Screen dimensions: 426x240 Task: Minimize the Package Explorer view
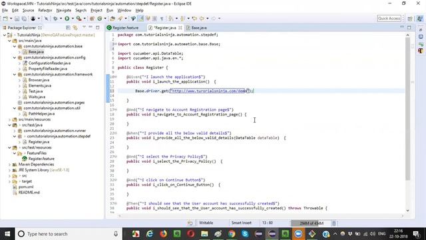(x=91, y=27)
